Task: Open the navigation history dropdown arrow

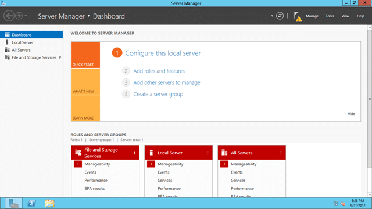Action: pos(26,16)
